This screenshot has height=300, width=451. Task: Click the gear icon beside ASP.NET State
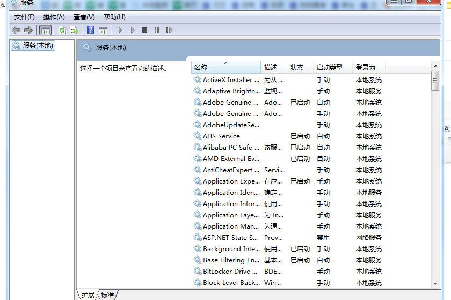coord(198,237)
